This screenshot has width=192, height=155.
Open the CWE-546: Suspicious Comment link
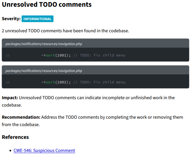pyautogui.click(x=44, y=150)
